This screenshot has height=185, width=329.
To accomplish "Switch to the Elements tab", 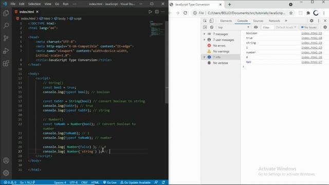I will (x=226, y=21).
